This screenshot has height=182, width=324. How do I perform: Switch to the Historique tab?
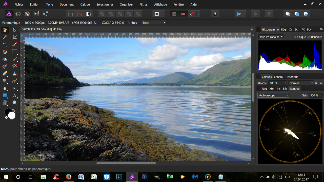[292, 77]
